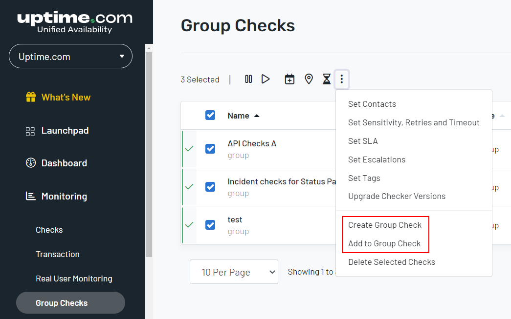
Task: Open locations settings using the map pin icon
Action: pyautogui.click(x=309, y=79)
